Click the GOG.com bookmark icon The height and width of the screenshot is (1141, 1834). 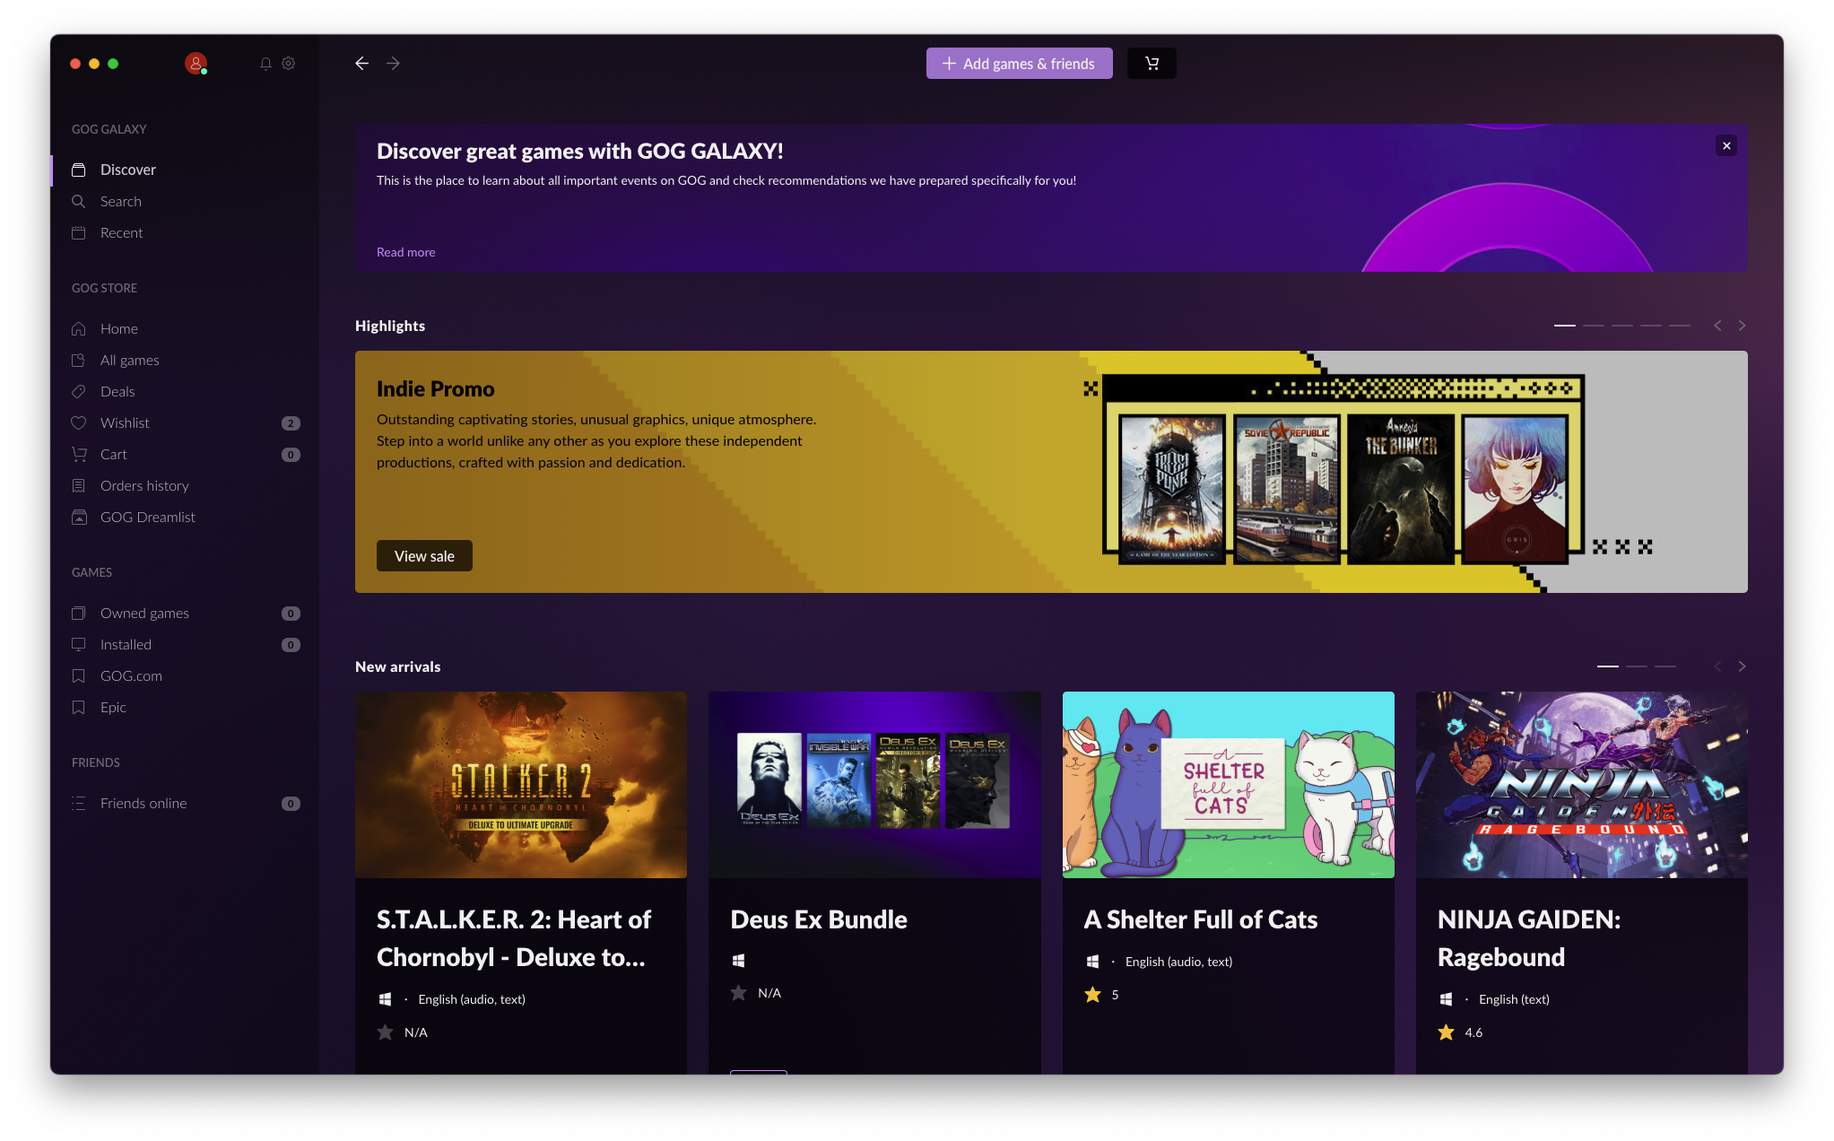coord(79,675)
